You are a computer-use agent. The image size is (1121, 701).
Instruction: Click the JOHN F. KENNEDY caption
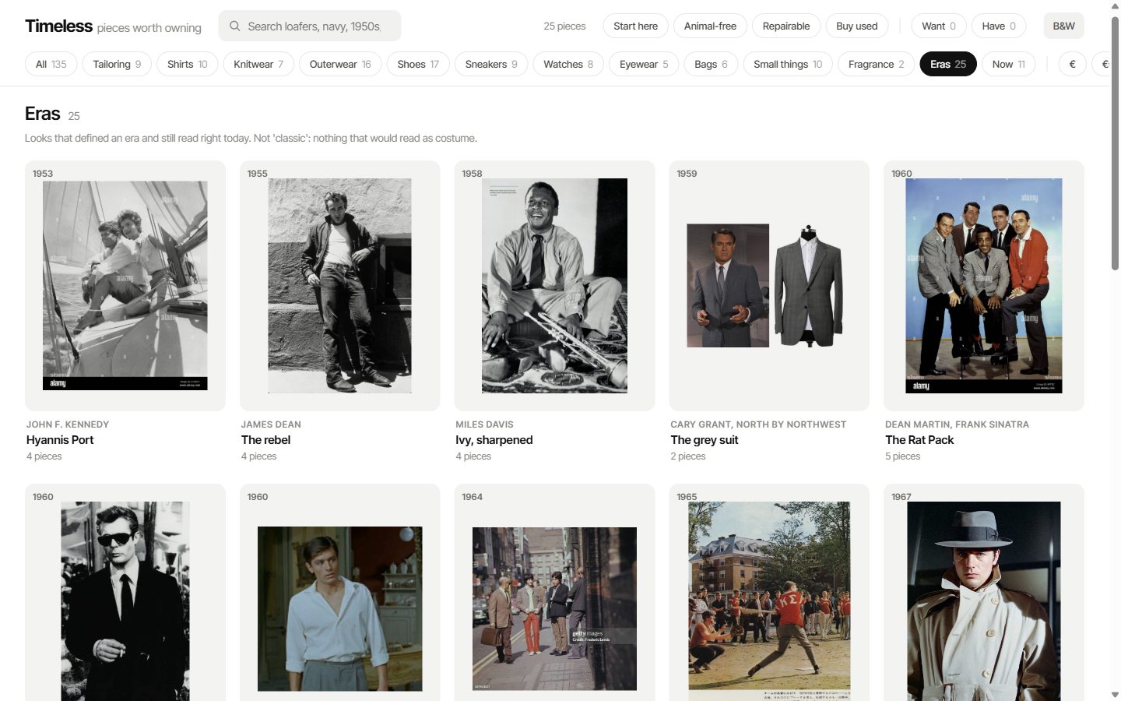(x=68, y=424)
